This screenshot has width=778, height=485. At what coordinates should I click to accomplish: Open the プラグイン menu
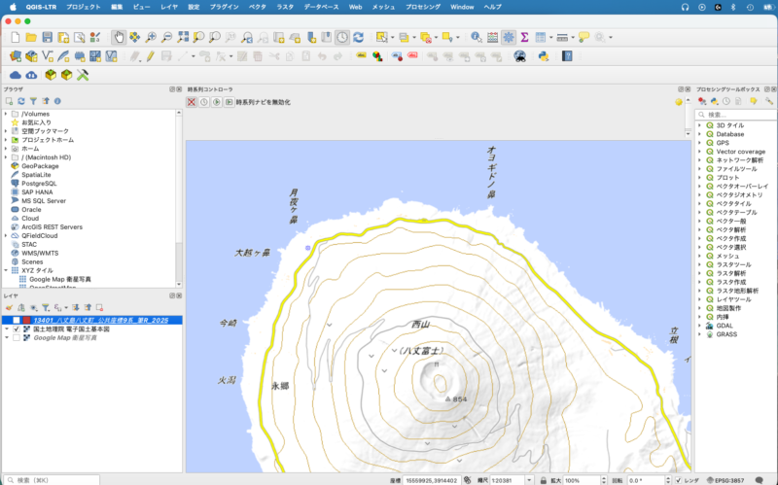tap(224, 7)
